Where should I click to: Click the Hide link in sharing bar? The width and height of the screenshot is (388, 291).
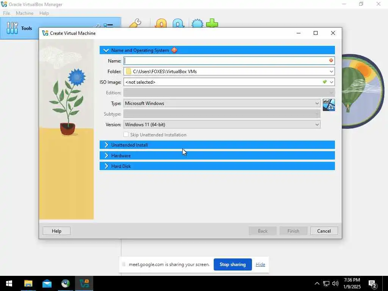(260, 264)
